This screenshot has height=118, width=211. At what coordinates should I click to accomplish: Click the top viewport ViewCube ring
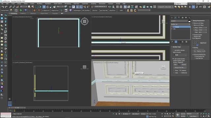pyautogui.click(x=84, y=21)
